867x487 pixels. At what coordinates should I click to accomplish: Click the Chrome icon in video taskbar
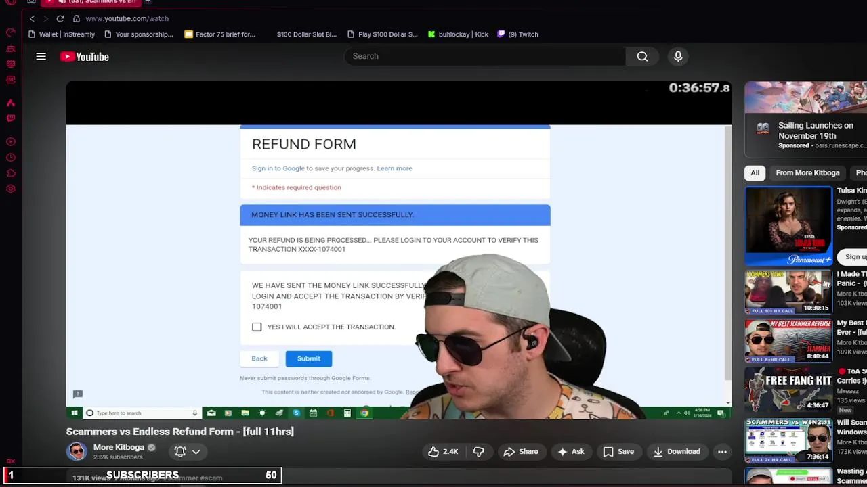click(x=364, y=413)
